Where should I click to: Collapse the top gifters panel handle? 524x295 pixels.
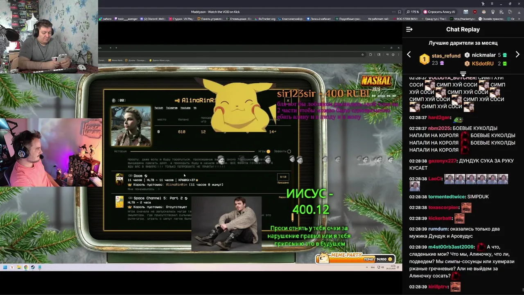coord(463,74)
